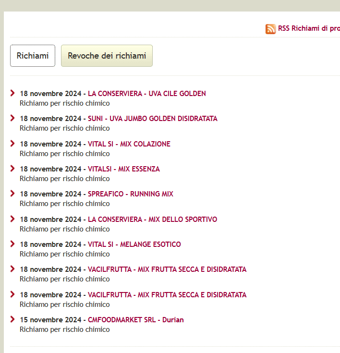Click arrow beside CMFOODMARKET Durian entry
Image resolution: width=340 pixels, height=353 pixels.
(x=12, y=319)
